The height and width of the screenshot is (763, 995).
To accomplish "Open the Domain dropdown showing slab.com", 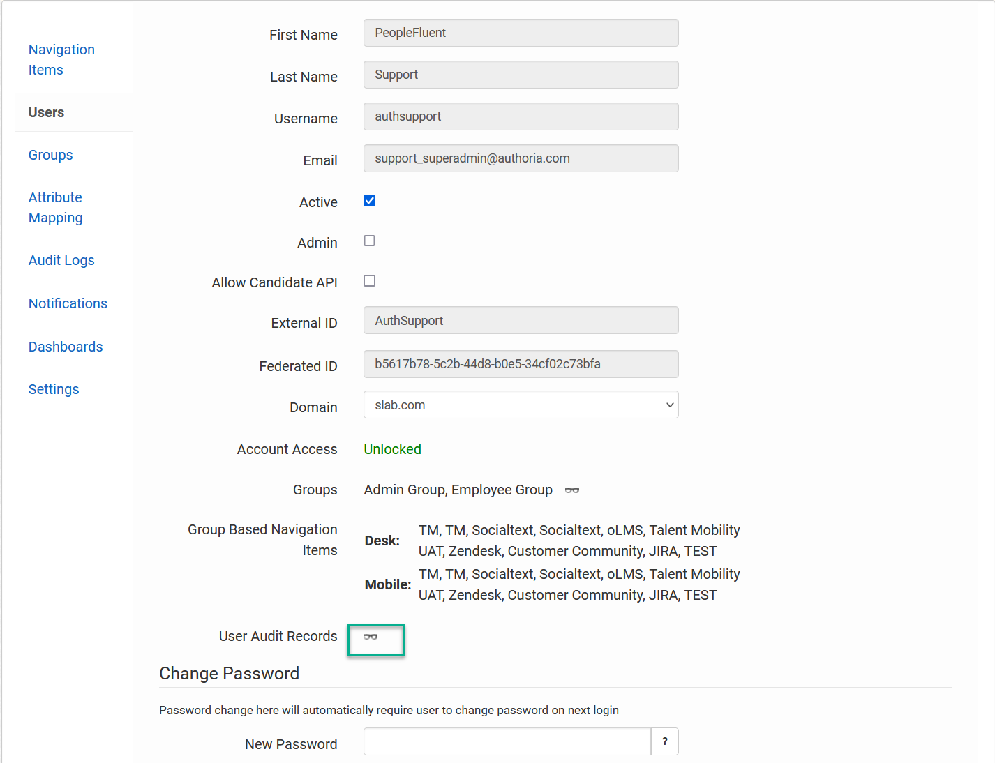I will (521, 405).
